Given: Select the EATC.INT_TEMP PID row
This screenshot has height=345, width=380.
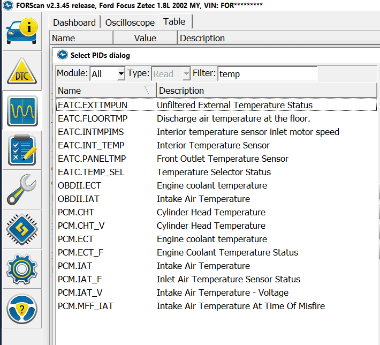Looking at the screenshot, I should point(216,145).
